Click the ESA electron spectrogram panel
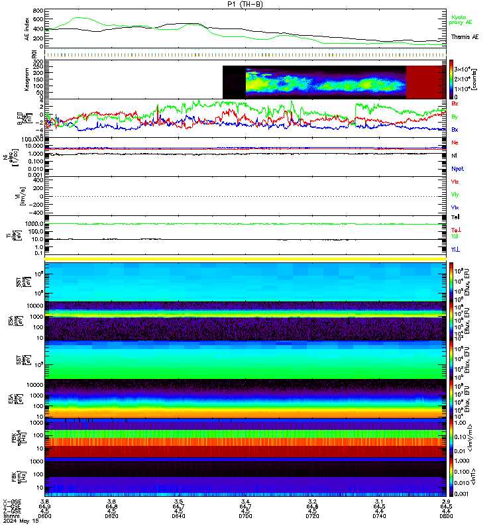497x530 pixels. pyautogui.click(x=245, y=399)
